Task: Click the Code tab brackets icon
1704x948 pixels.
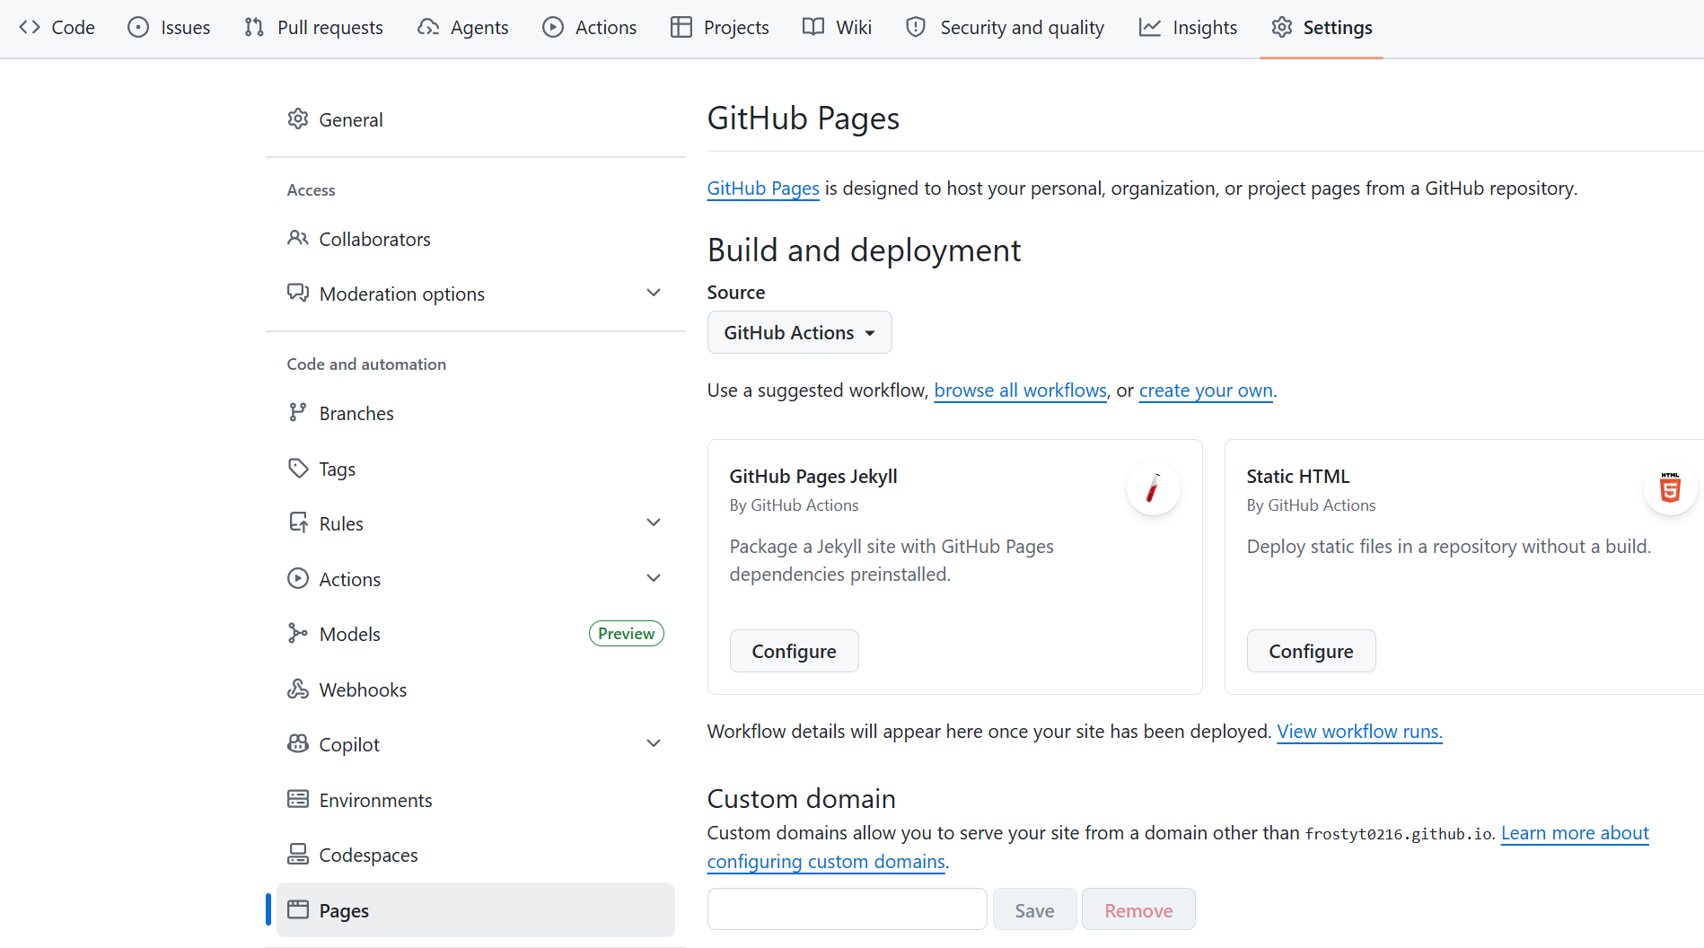Action: pos(30,27)
